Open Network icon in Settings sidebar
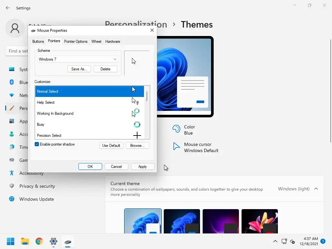 pyautogui.click(x=12, y=95)
